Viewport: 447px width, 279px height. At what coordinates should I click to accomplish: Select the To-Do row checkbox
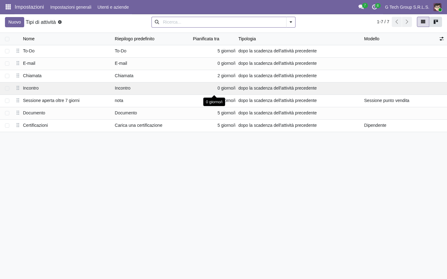tap(7, 51)
